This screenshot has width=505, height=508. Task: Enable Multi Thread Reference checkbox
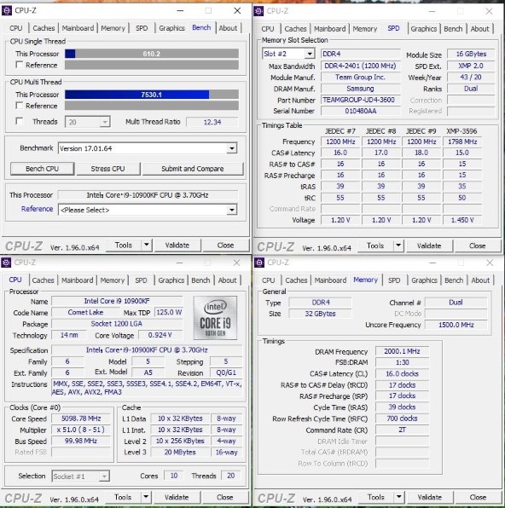pyautogui.click(x=20, y=106)
